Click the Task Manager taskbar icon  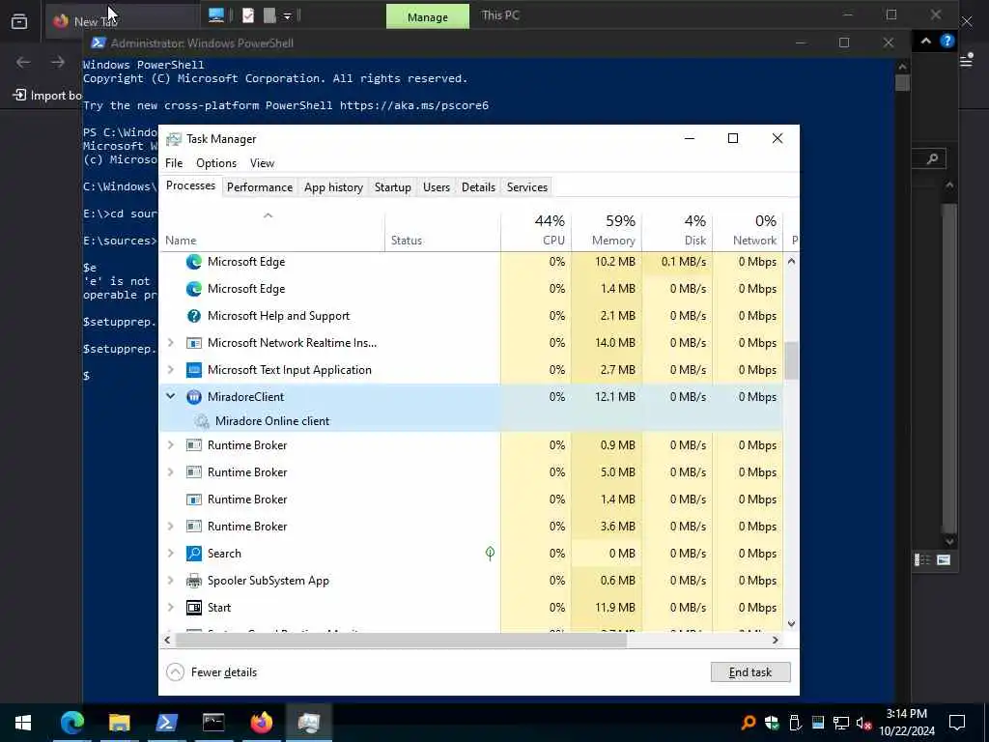pyautogui.click(x=308, y=723)
